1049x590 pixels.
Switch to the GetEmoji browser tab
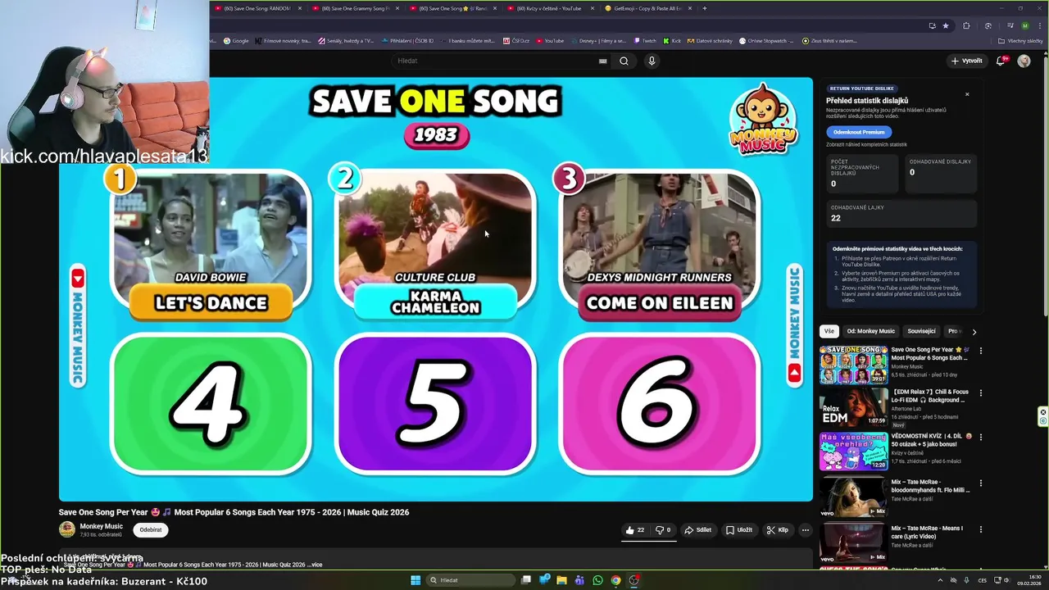point(647,8)
